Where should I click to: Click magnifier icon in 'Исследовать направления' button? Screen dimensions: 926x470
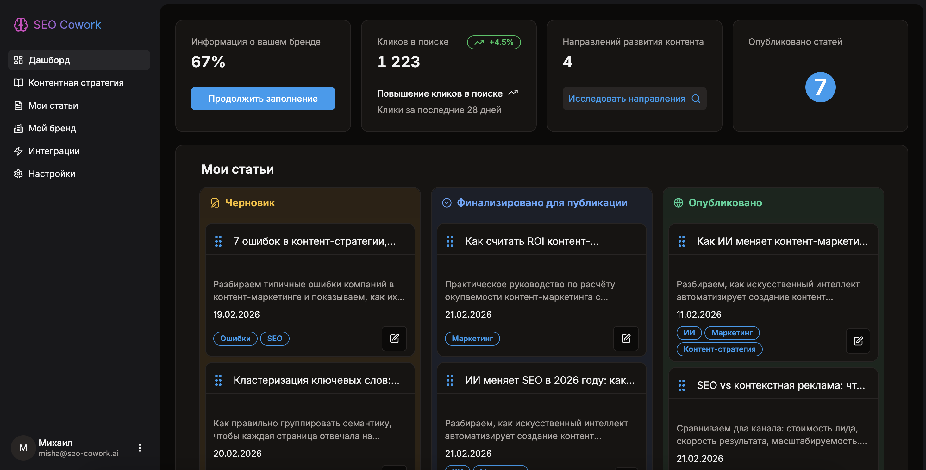pos(696,99)
